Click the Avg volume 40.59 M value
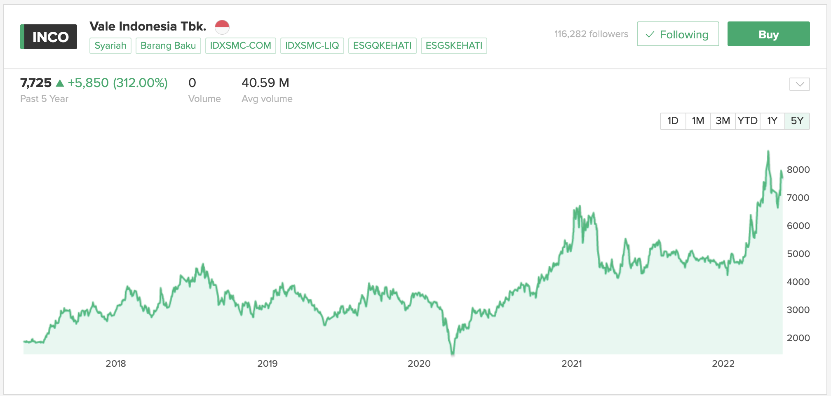The height and width of the screenshot is (396, 831). point(266,83)
